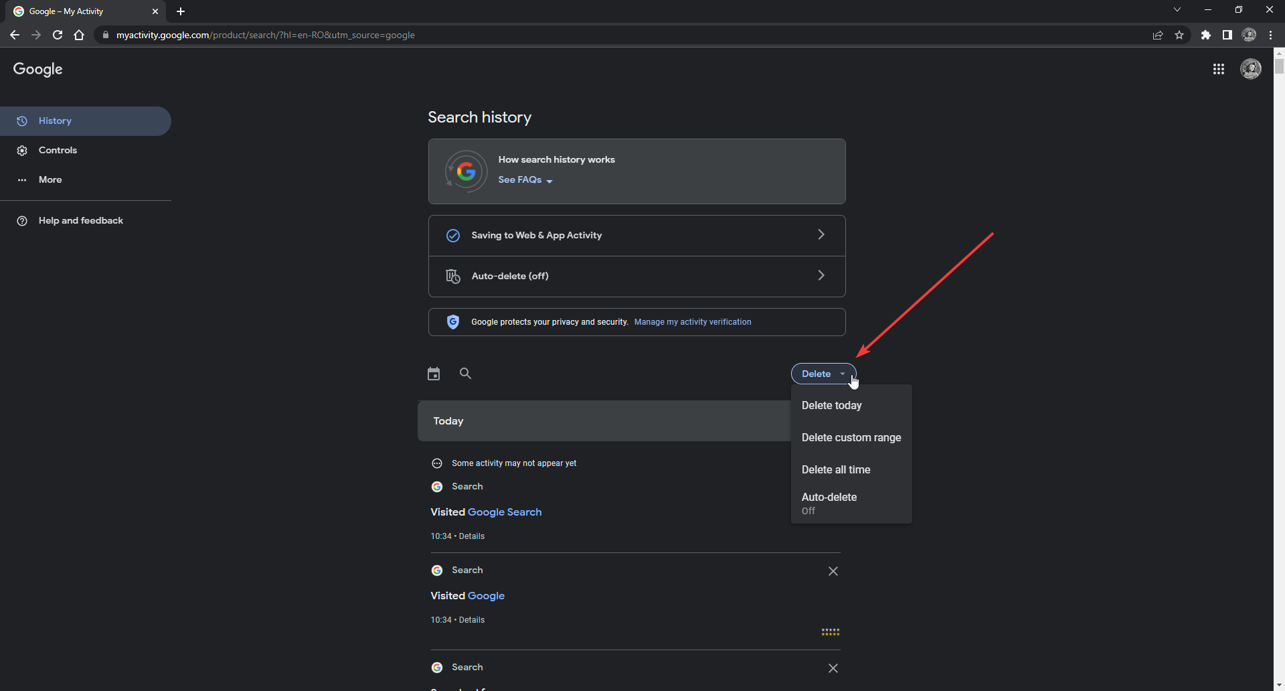Remove the Visited Google activity entry
Image resolution: width=1285 pixels, height=691 pixels.
point(833,571)
